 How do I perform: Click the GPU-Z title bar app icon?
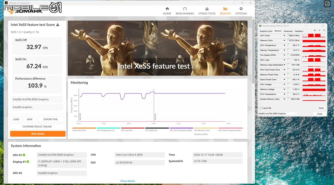[260, 26]
